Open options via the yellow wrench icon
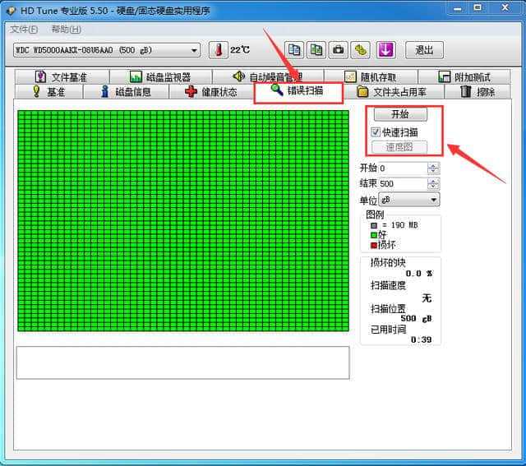 360,50
